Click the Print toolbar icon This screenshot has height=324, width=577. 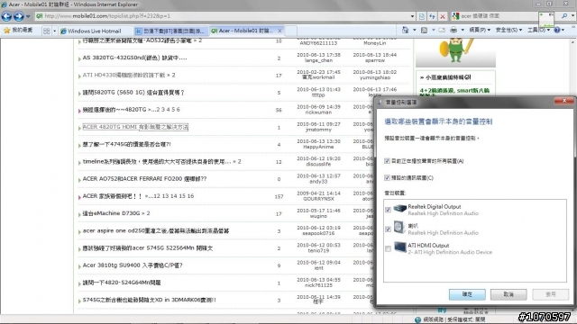point(453,30)
